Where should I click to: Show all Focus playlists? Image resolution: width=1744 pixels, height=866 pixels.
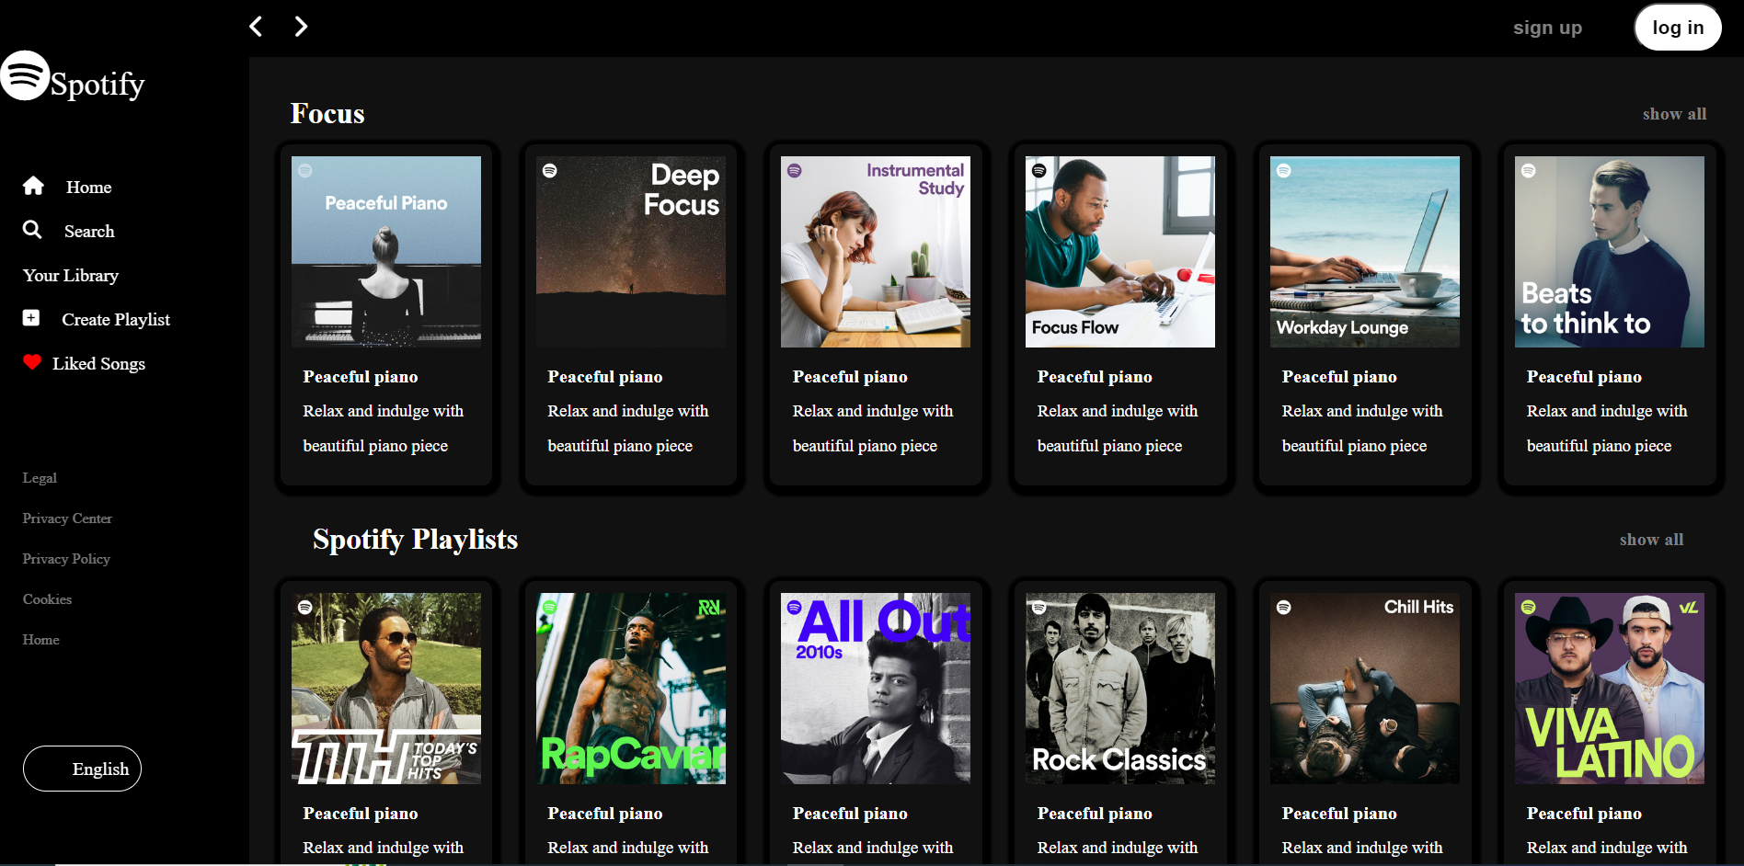click(1674, 114)
